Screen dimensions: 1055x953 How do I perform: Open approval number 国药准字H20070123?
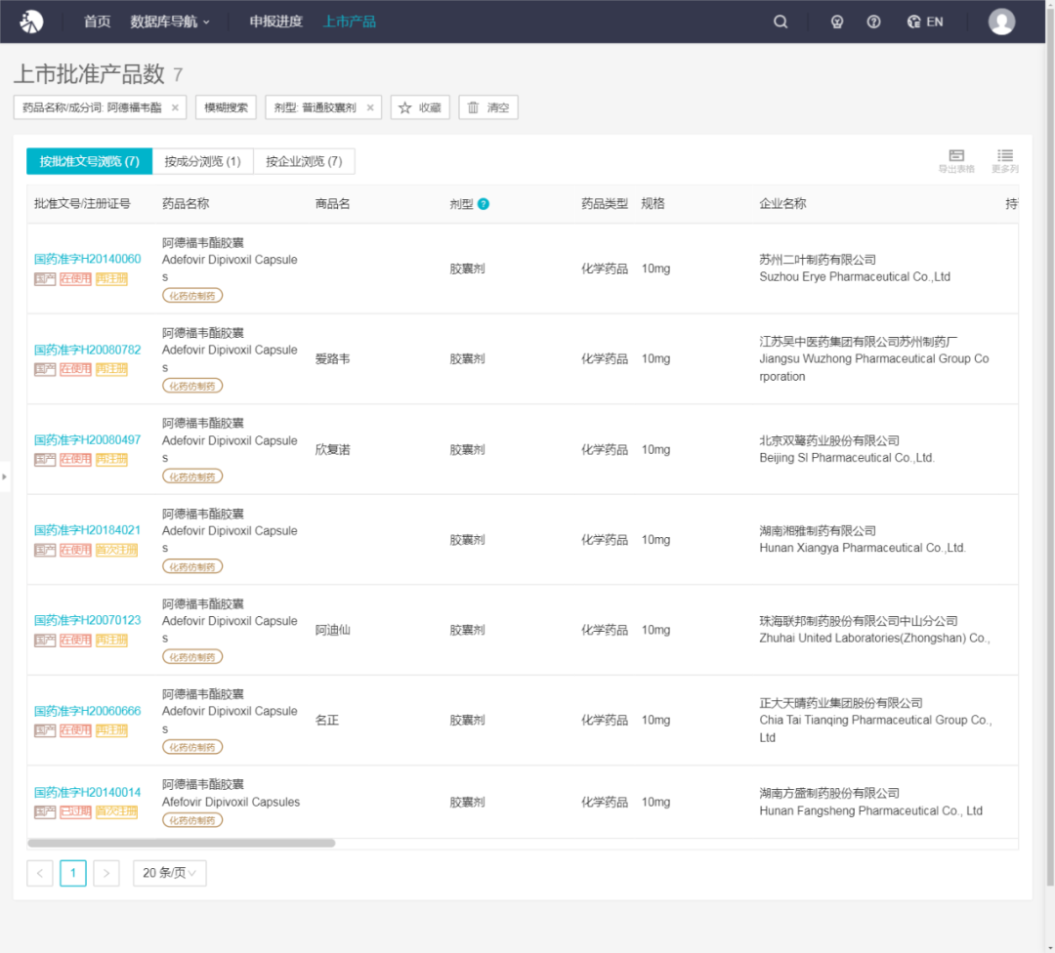tap(88, 620)
